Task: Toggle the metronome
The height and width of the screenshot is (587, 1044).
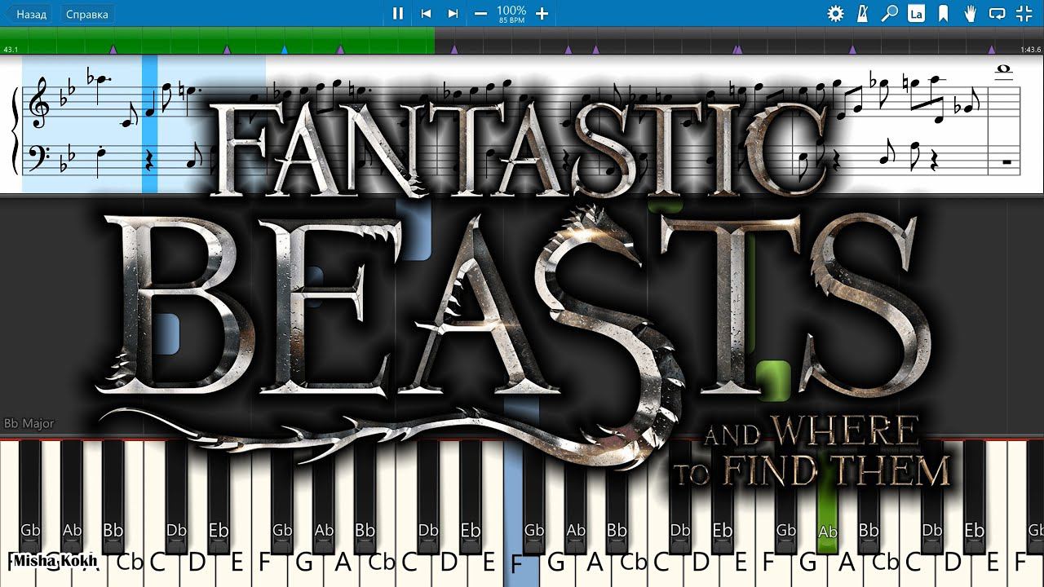Action: tap(863, 13)
